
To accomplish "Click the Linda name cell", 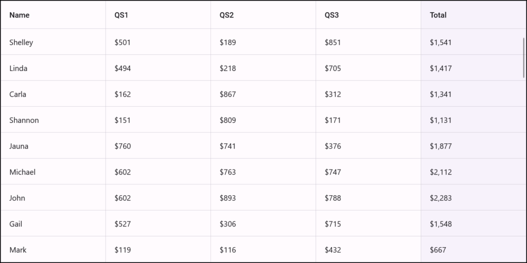I will [19, 68].
